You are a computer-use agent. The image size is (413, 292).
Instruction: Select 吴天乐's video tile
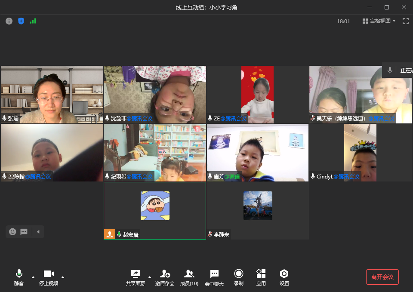coord(361,95)
